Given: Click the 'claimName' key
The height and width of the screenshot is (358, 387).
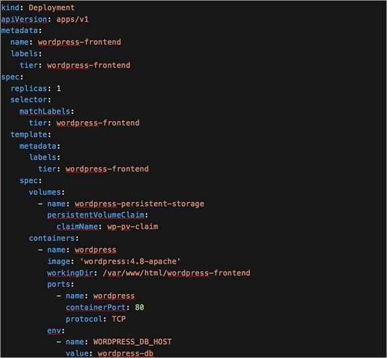Looking at the screenshot, I should 77,227.
